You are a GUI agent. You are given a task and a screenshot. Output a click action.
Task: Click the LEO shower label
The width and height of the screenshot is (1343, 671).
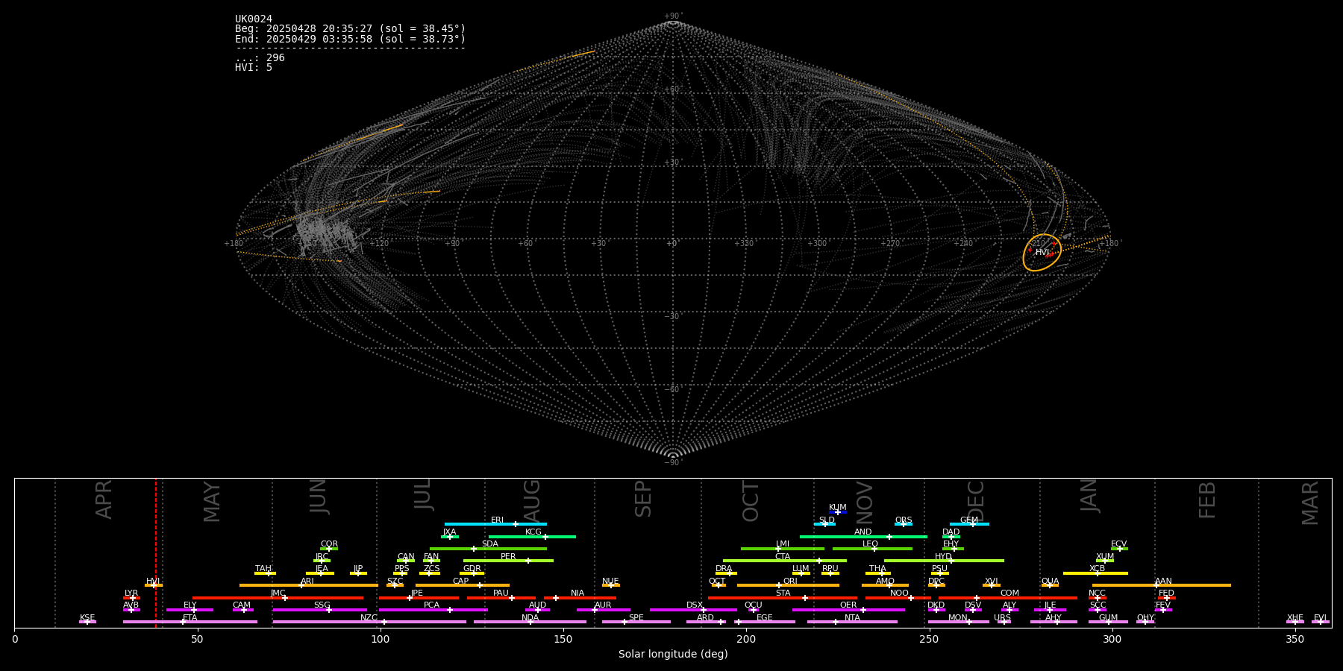click(871, 544)
